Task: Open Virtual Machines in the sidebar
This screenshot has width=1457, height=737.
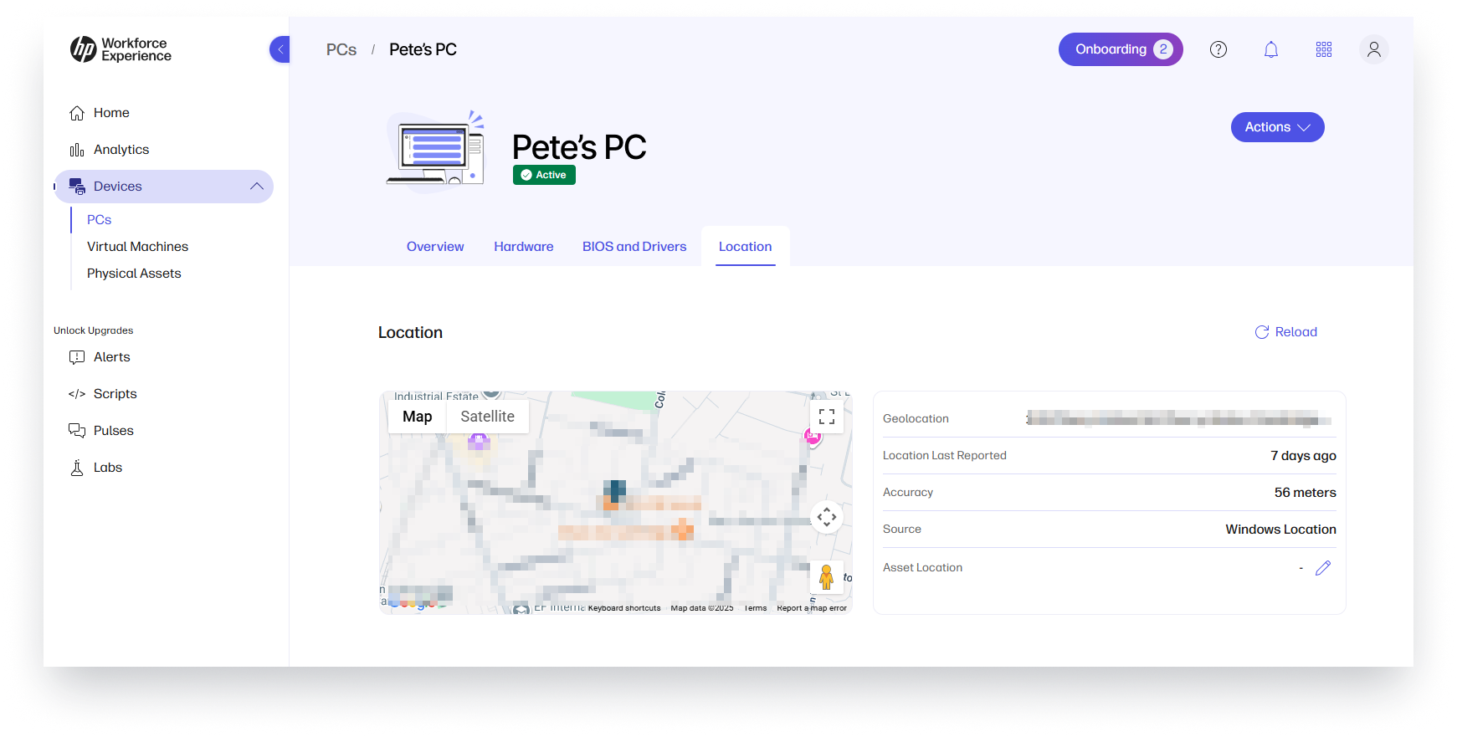Action: pyautogui.click(x=138, y=247)
